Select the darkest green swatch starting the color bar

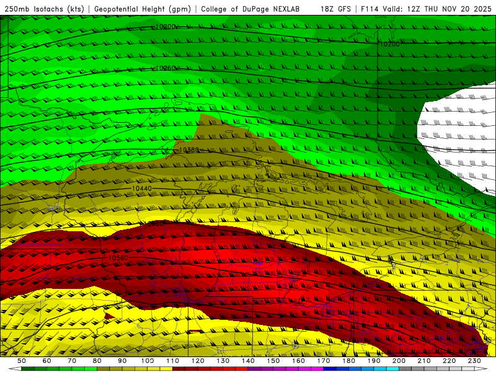click(x=28, y=369)
